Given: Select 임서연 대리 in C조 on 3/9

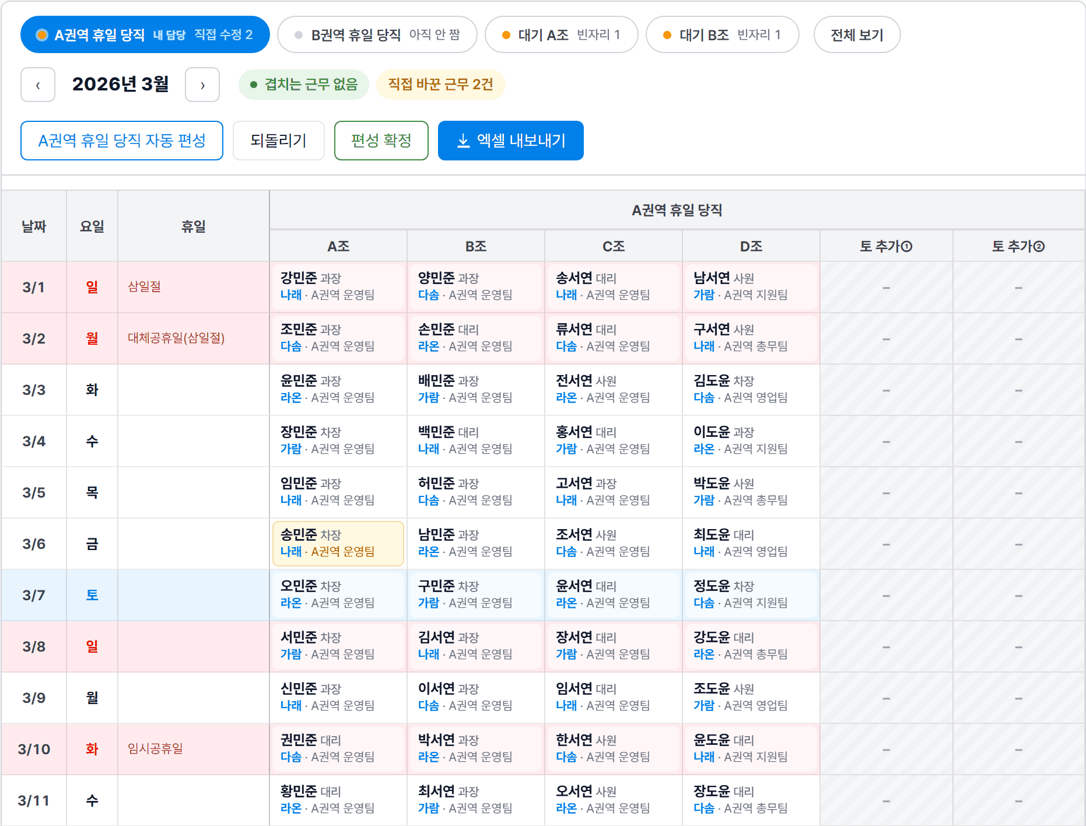Looking at the screenshot, I should pos(614,698).
